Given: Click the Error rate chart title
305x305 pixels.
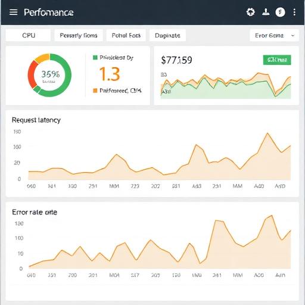Looking at the screenshot, I should coord(35,212).
